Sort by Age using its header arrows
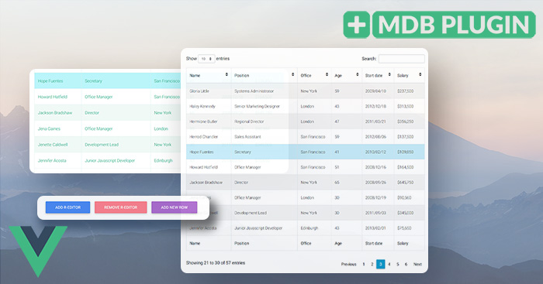 tap(357, 75)
